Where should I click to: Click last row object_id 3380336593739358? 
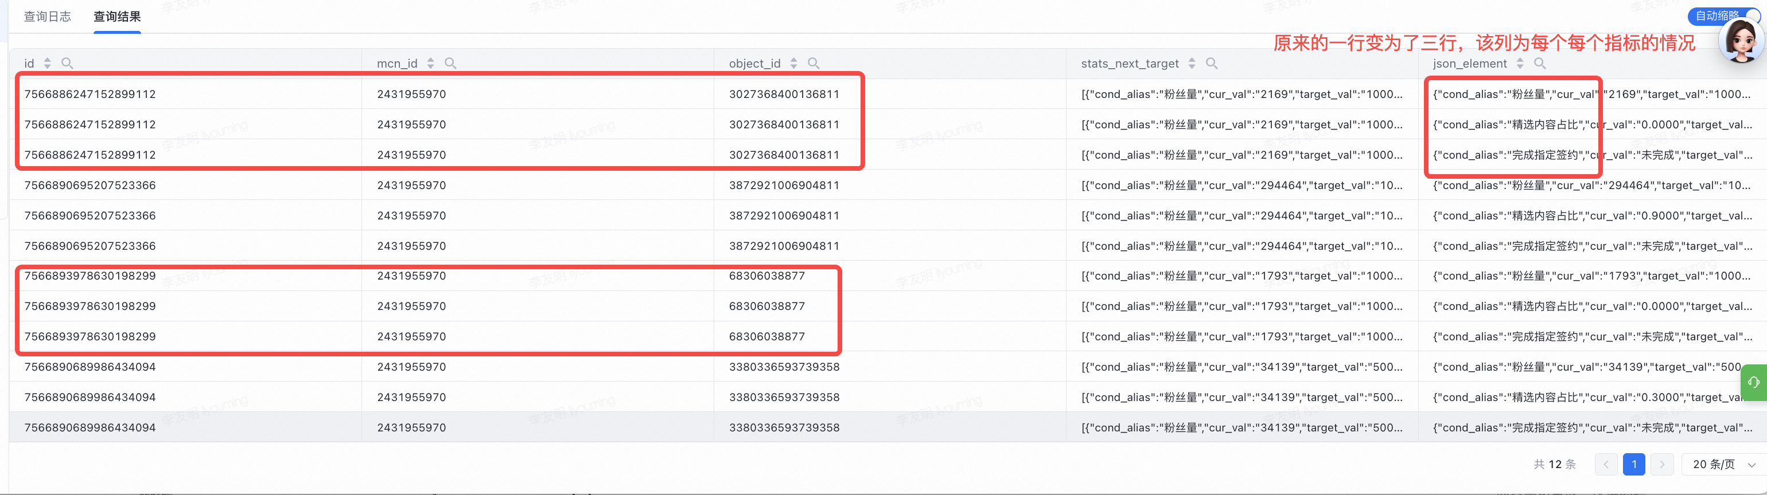tap(784, 427)
